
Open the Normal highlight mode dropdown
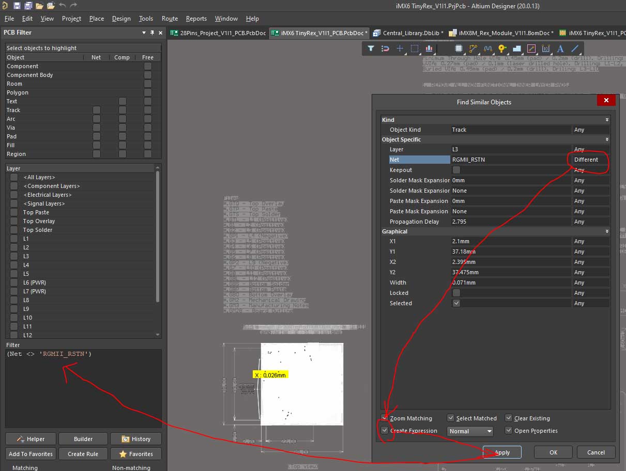(470, 431)
